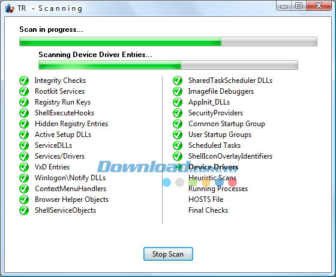
Task: Click the 'Registry Run Keys' label
Action: click(63, 102)
